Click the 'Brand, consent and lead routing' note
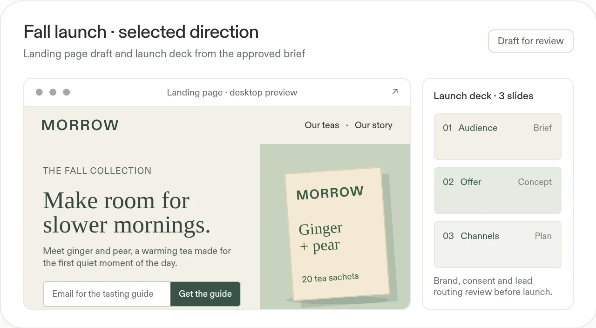The image size is (596, 328). 493,287
